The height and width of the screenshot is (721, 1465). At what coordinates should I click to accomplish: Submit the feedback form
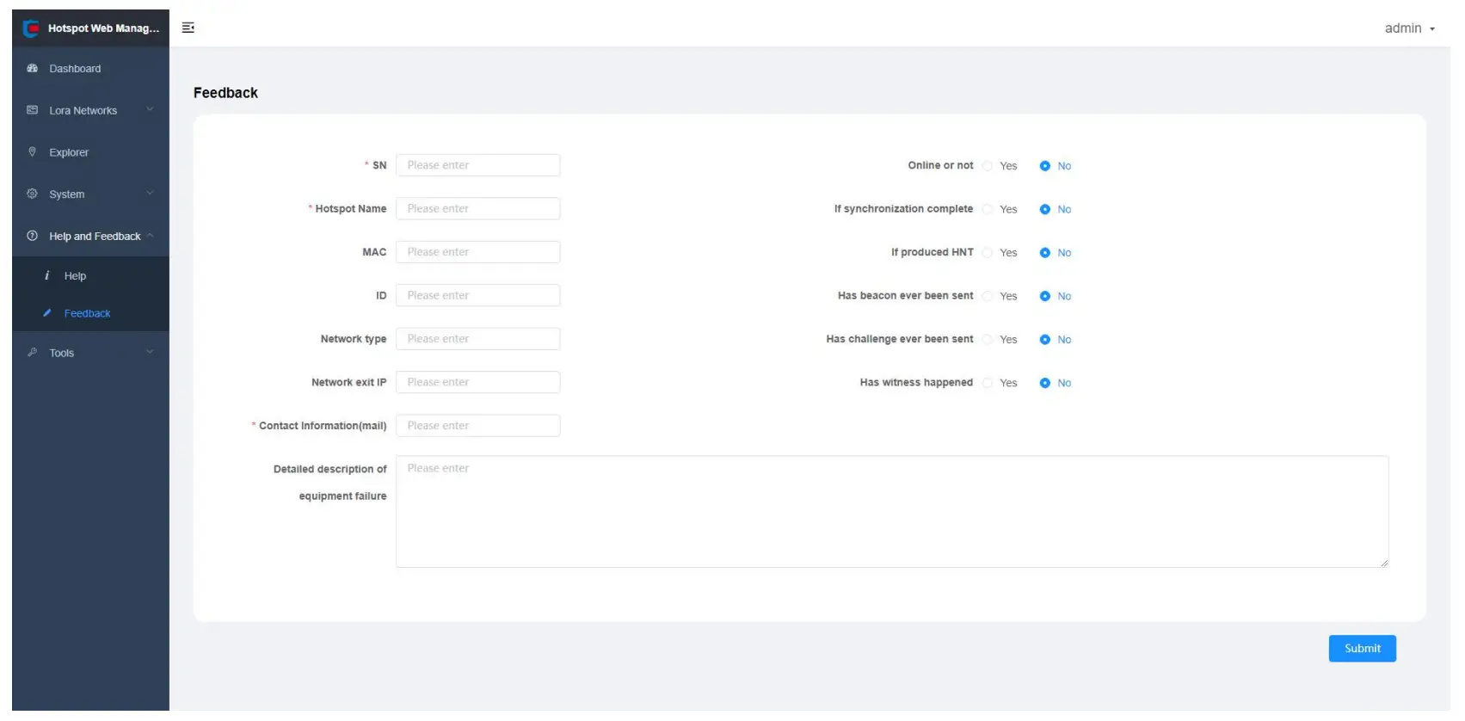(1362, 649)
